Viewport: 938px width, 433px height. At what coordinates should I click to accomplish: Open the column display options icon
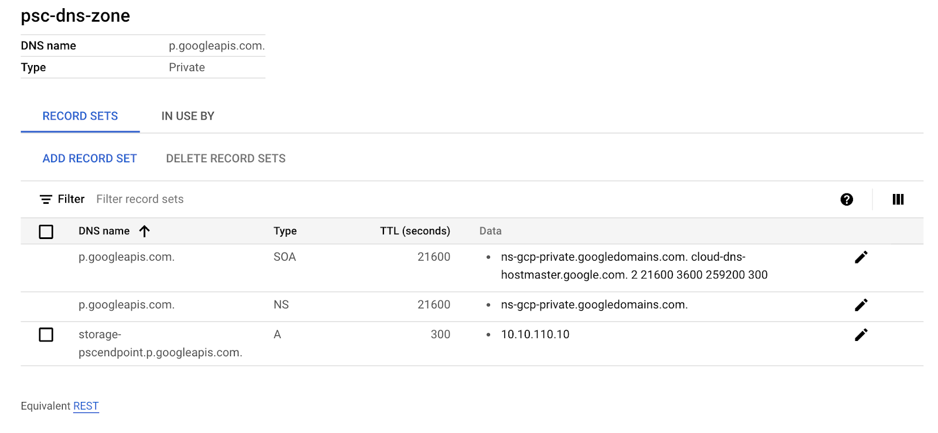click(x=898, y=199)
